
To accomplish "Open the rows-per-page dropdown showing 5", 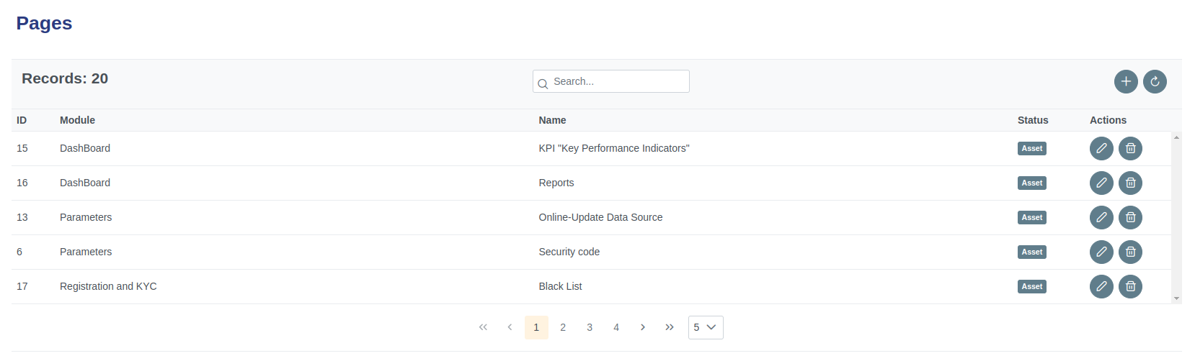I will coord(705,327).
